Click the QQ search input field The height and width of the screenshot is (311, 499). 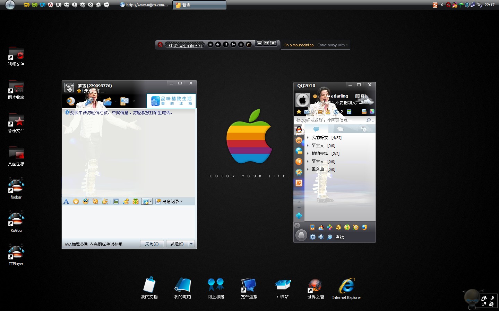329,120
